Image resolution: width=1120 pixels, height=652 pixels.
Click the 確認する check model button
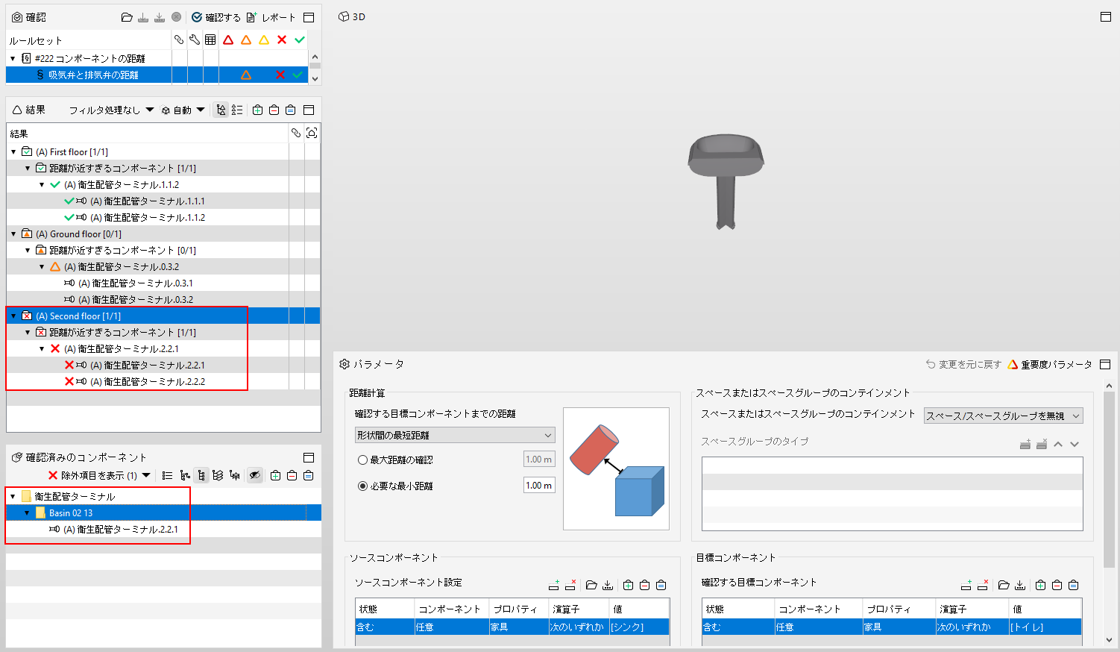215,17
